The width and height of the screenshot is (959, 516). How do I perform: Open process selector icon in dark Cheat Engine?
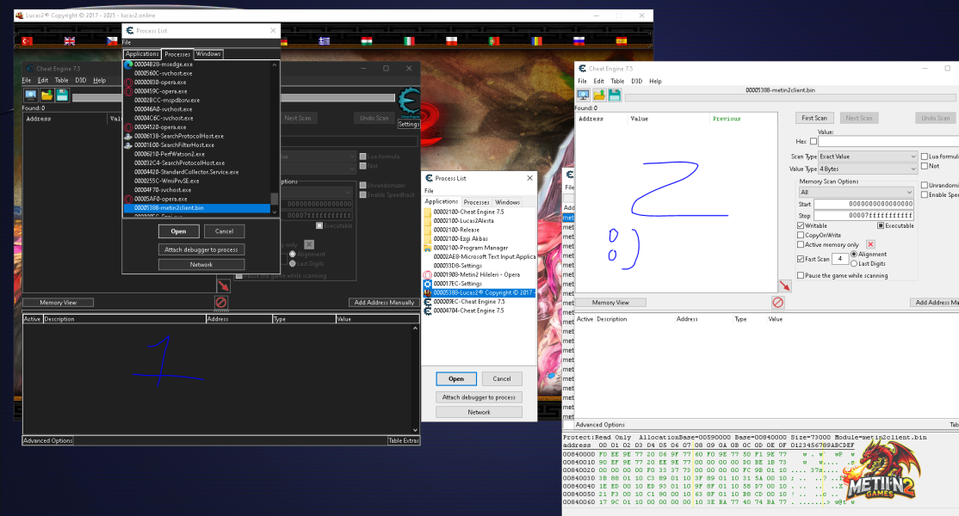coord(31,95)
